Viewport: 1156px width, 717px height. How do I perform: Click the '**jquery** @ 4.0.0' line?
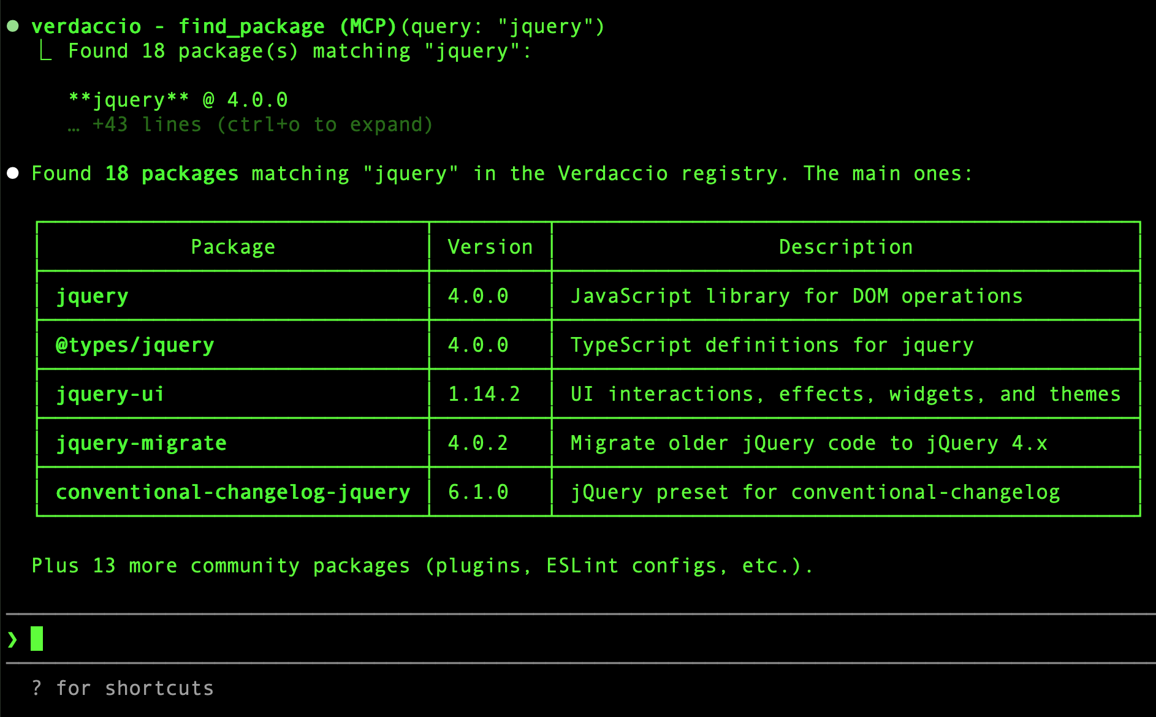coord(178,100)
